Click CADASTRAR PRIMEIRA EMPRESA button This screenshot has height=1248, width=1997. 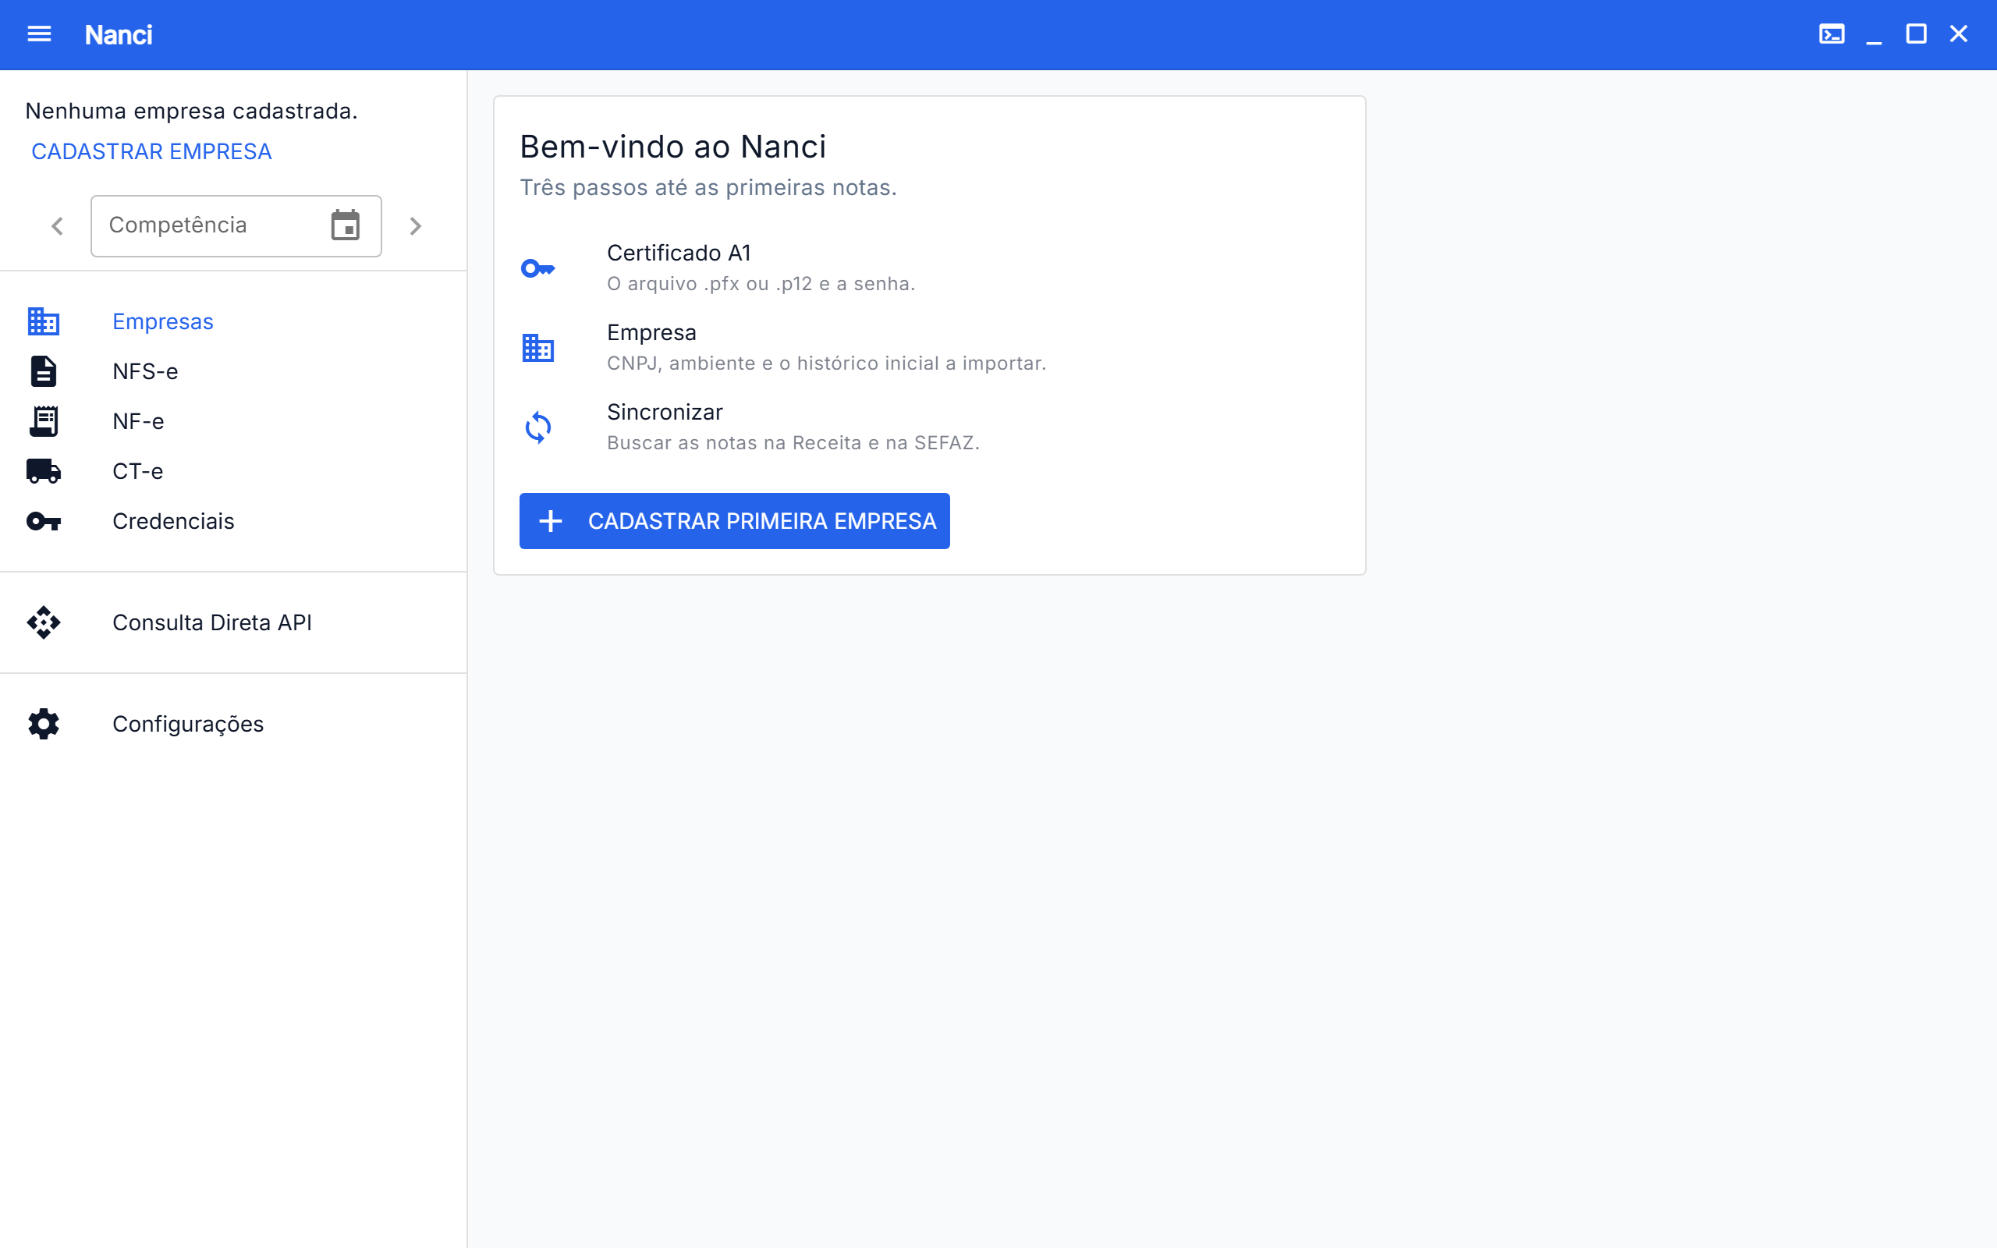734,521
